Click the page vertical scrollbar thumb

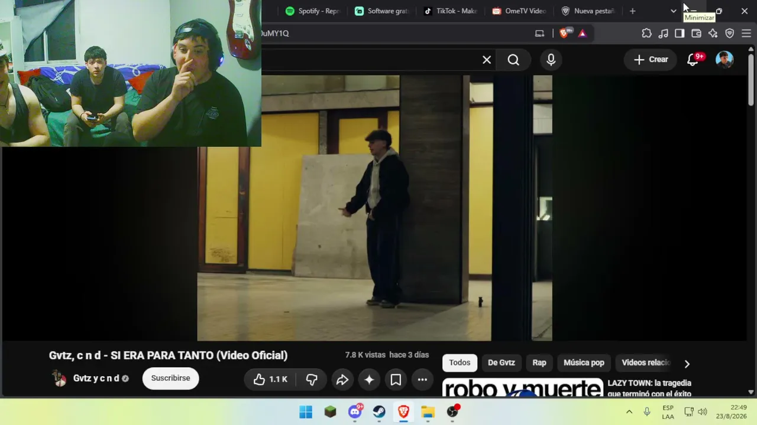coord(751,80)
